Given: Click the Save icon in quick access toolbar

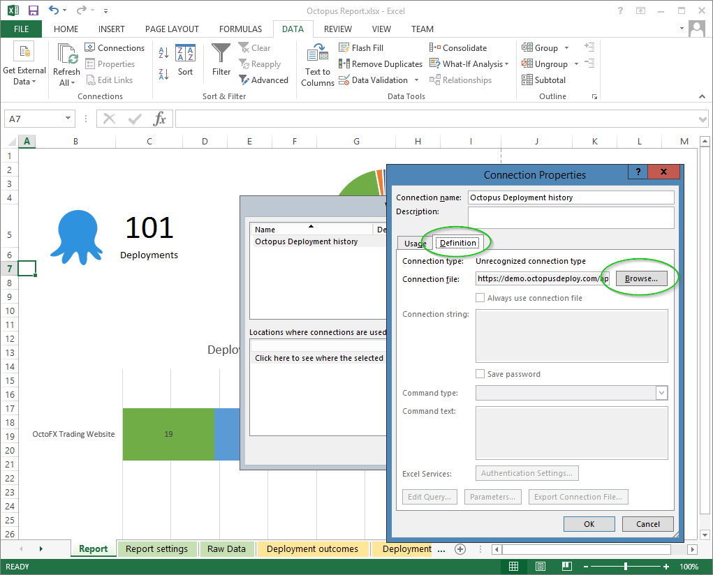Looking at the screenshot, I should point(34,10).
